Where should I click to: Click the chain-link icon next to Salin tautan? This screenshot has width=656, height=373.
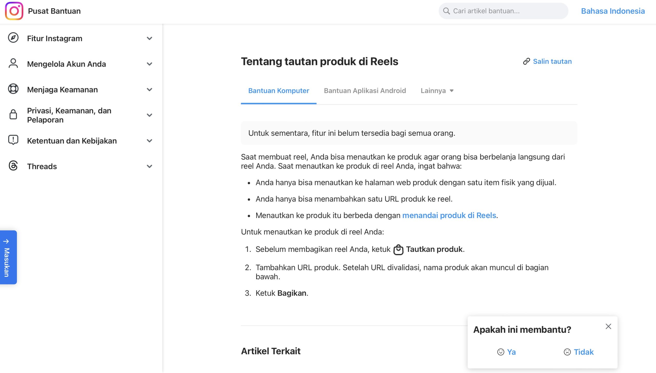click(x=526, y=61)
